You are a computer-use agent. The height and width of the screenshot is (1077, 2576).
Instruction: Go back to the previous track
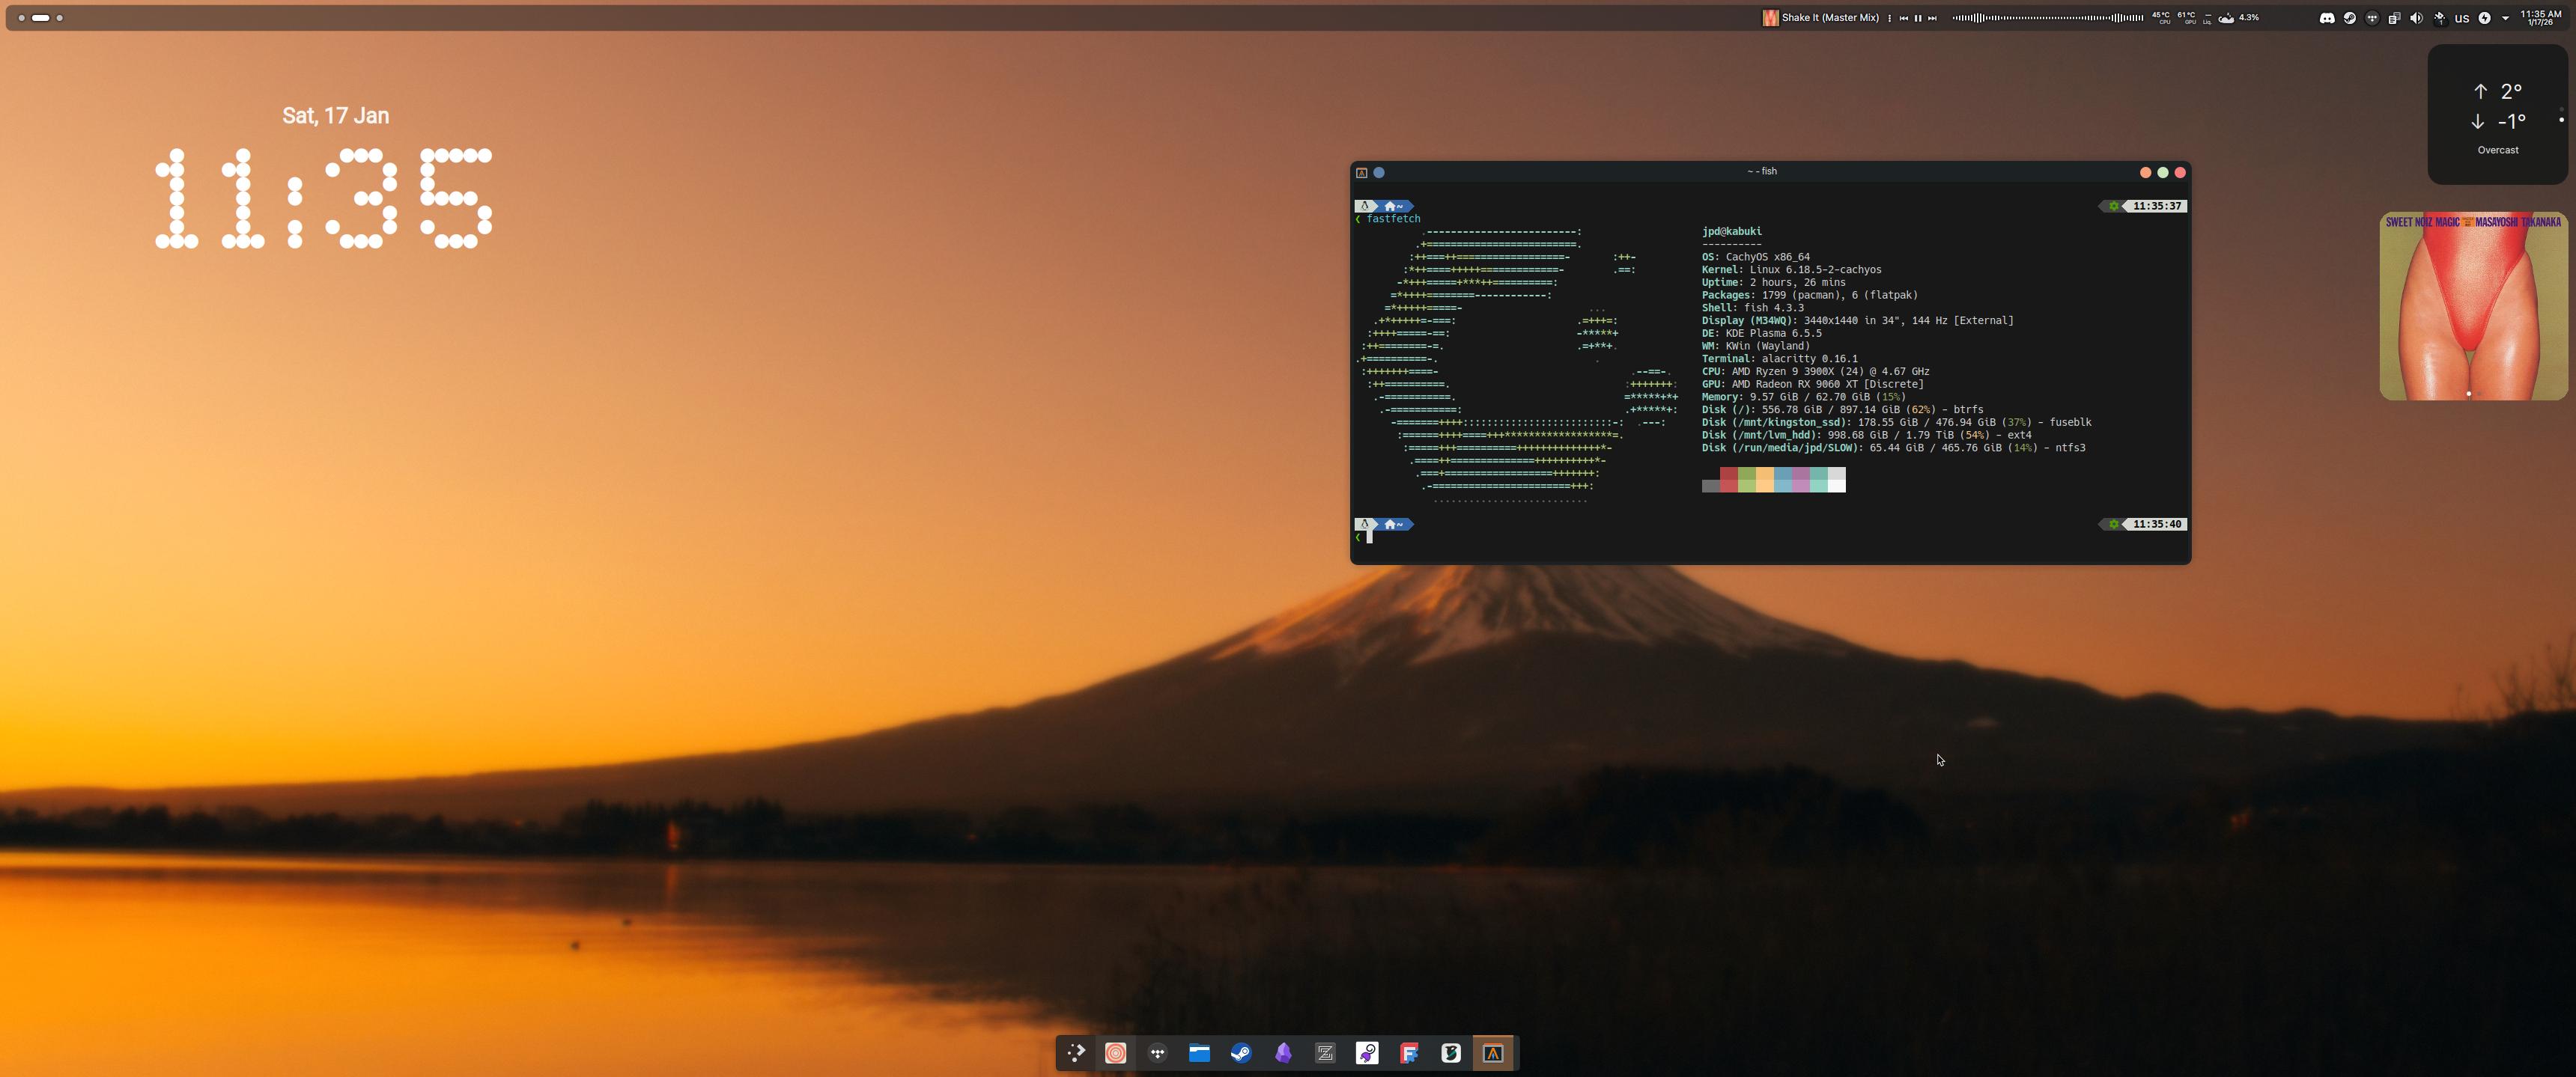tap(1904, 18)
